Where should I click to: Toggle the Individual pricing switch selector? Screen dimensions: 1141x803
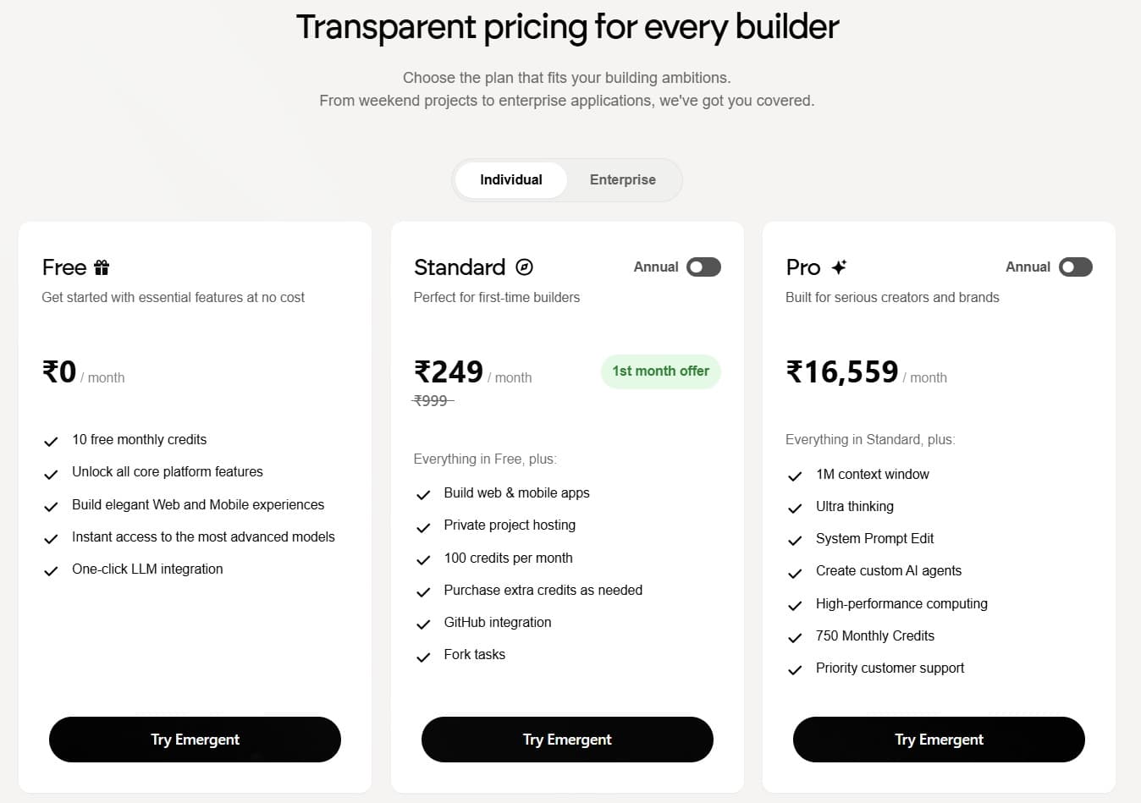coord(567,179)
